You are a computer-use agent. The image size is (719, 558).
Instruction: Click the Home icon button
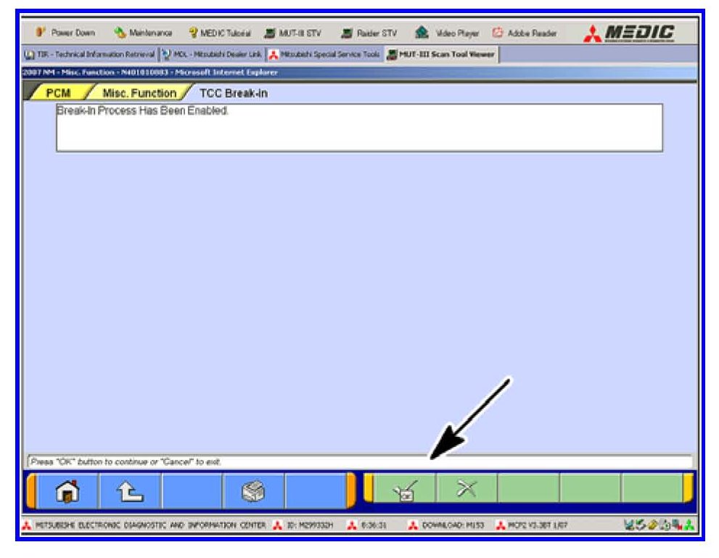pos(67,492)
